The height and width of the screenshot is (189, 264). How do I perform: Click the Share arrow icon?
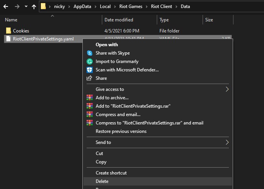[x=89, y=78]
